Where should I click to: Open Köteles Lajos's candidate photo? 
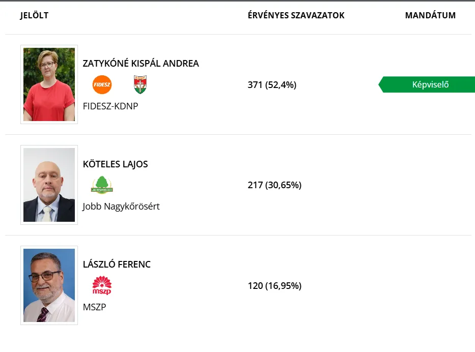(x=49, y=185)
